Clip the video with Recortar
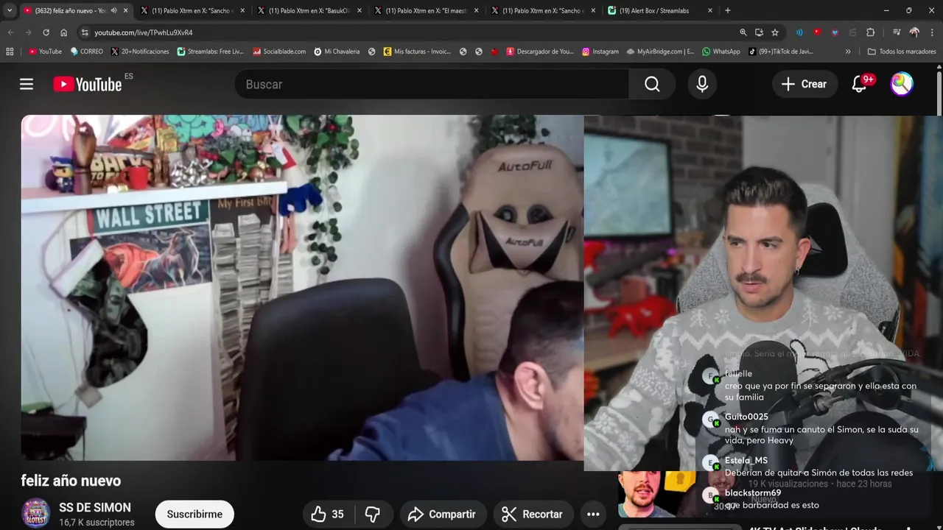943x530 pixels. (532, 515)
